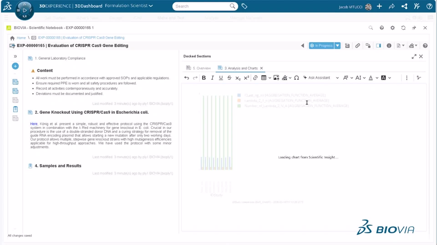The width and height of the screenshot is (437, 245).
Task: Open the widget settings gear
Action: click(x=392, y=28)
